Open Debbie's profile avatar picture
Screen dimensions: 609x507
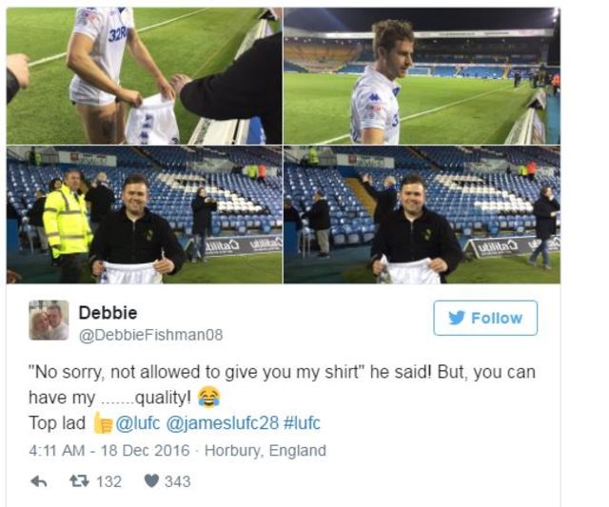coord(49,321)
